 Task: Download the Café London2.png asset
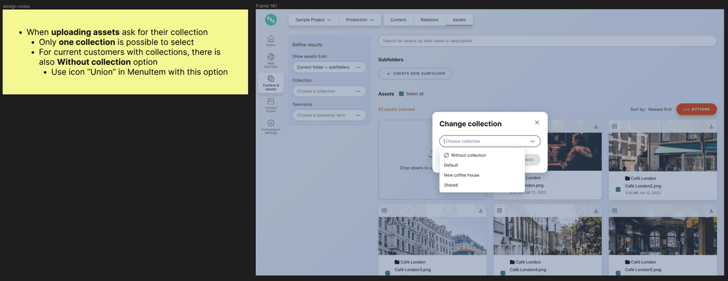coord(710,126)
